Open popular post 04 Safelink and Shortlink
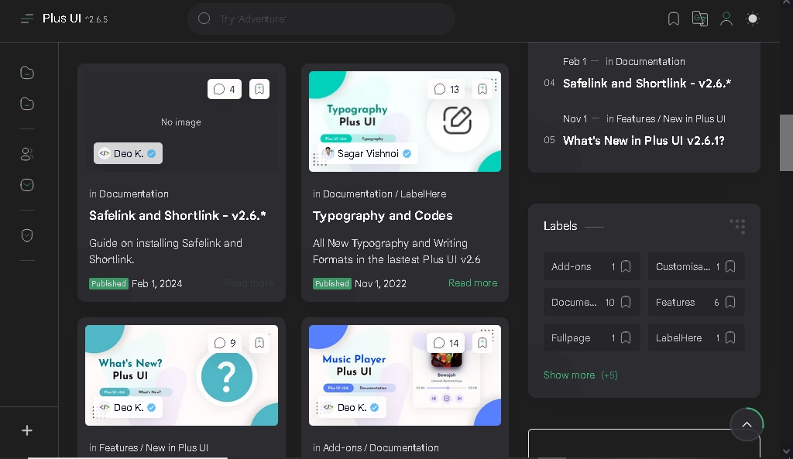This screenshot has height=459, width=793. tap(647, 84)
